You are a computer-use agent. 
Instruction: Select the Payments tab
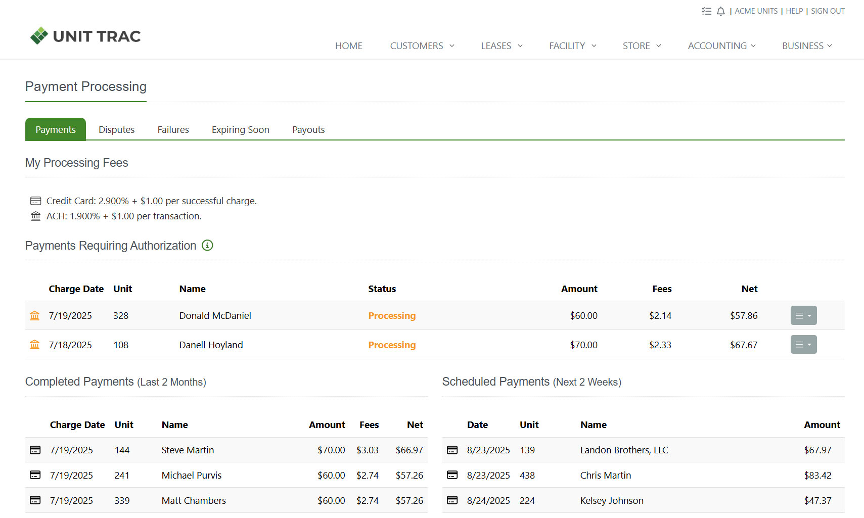point(56,129)
